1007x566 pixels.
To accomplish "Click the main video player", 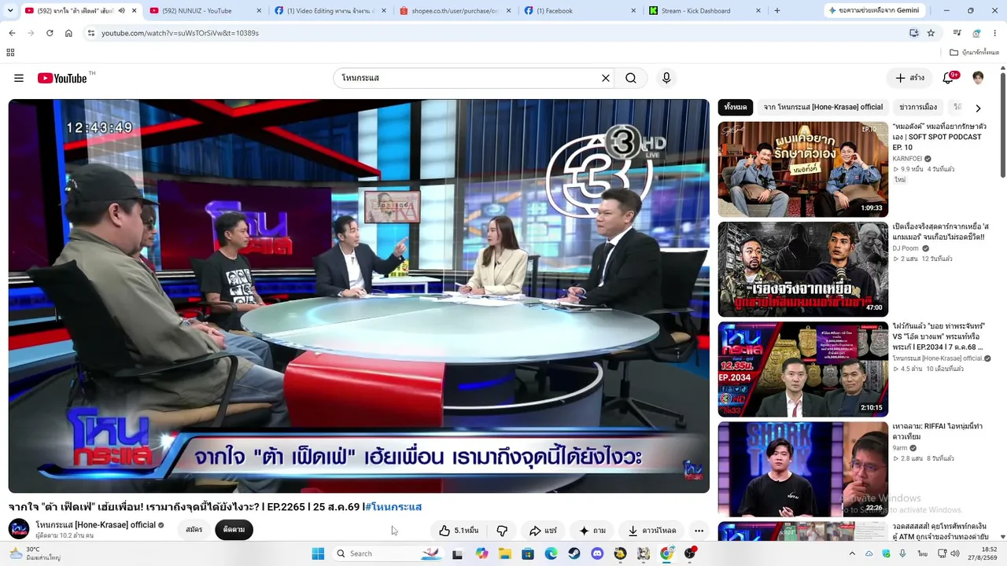I will pos(359,296).
